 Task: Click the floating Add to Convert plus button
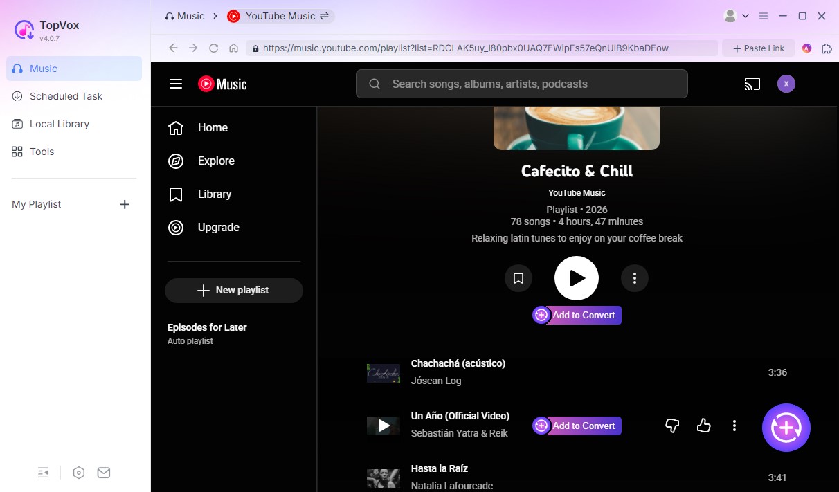point(786,427)
